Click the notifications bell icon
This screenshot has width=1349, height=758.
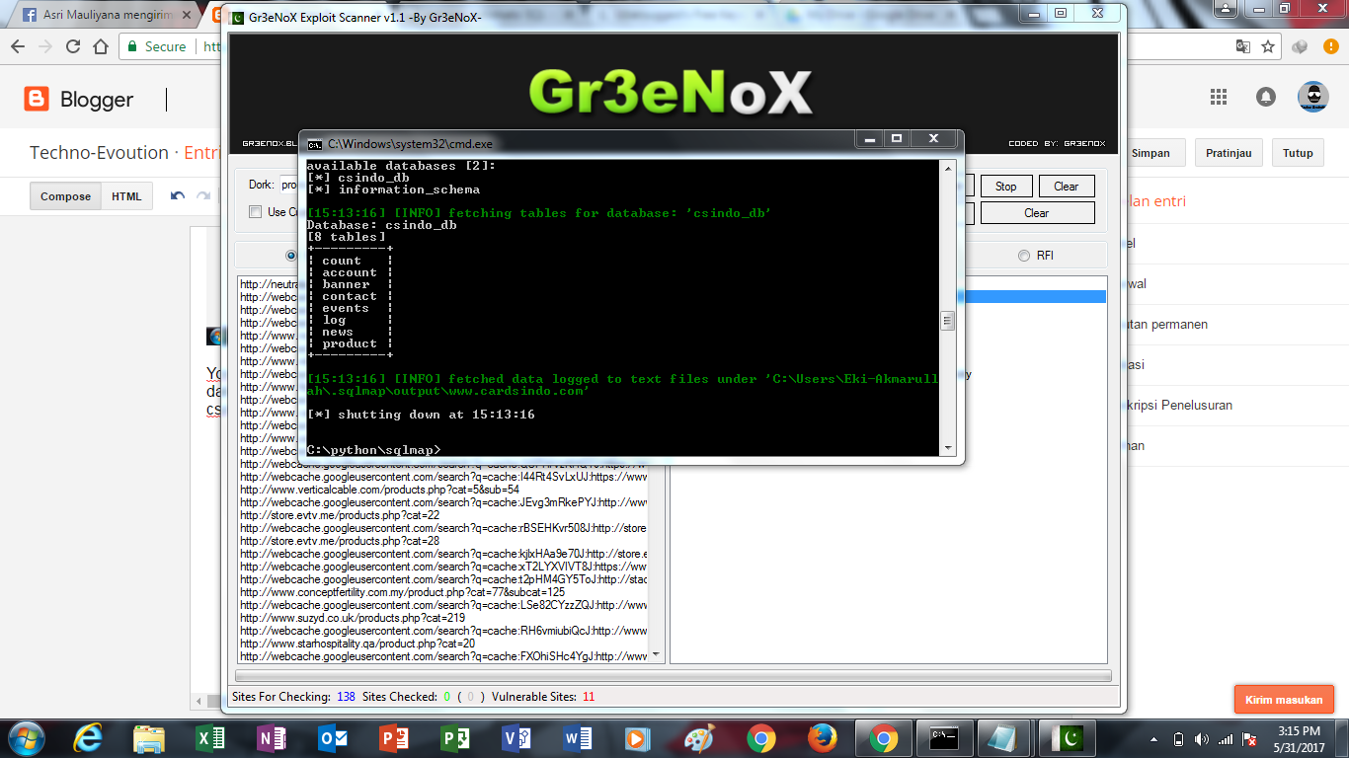point(1265,98)
